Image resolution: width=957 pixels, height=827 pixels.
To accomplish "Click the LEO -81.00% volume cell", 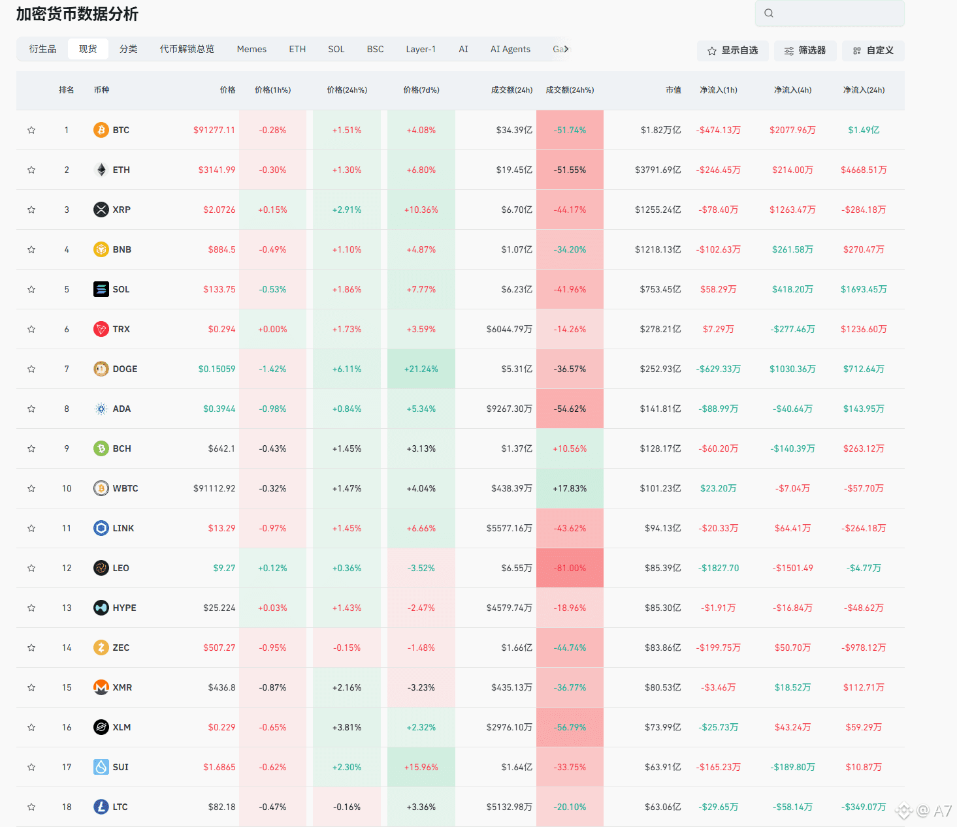I will tap(570, 568).
